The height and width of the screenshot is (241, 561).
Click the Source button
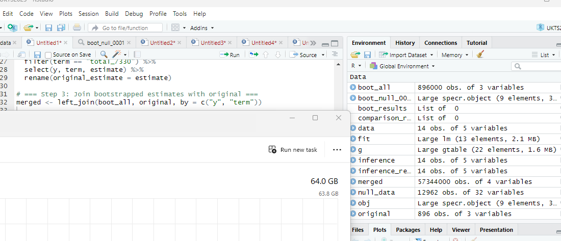click(303, 55)
